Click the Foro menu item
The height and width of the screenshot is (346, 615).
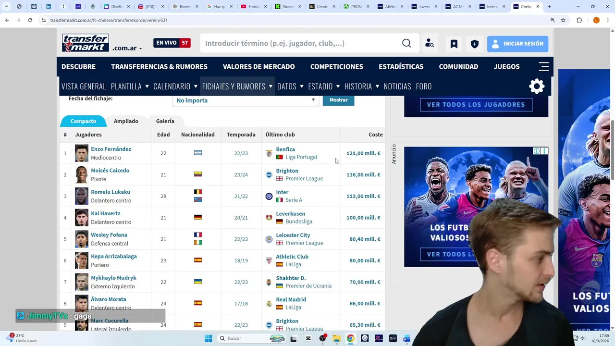pos(424,86)
